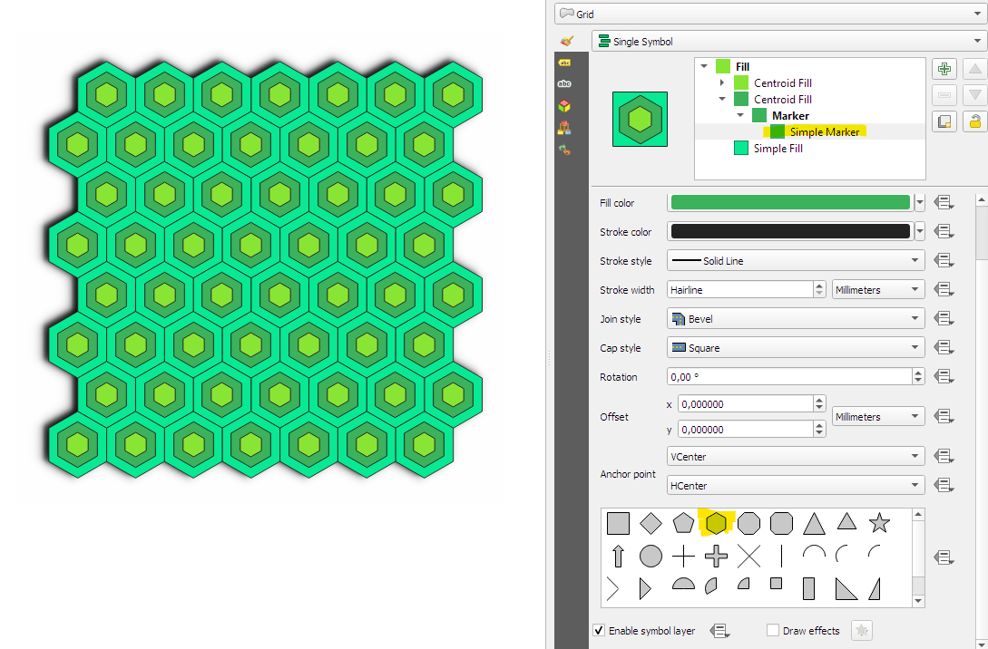Select the star marker shape
This screenshot has height=649, width=988.
click(x=880, y=523)
